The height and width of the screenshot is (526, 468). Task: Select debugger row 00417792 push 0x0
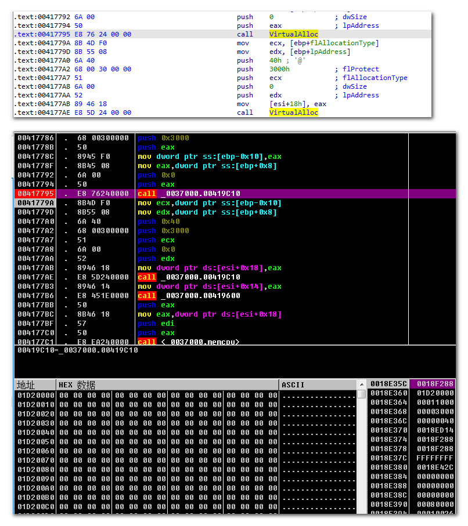coord(235,175)
